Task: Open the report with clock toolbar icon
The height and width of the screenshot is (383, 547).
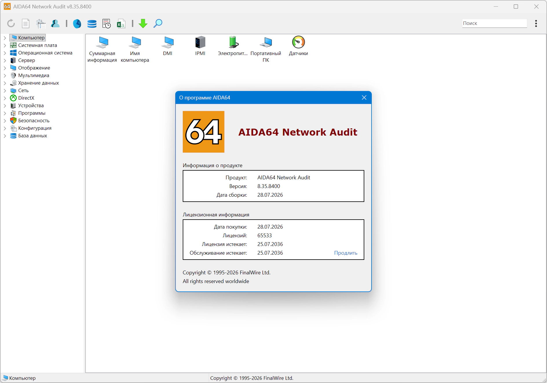Action: click(x=107, y=23)
